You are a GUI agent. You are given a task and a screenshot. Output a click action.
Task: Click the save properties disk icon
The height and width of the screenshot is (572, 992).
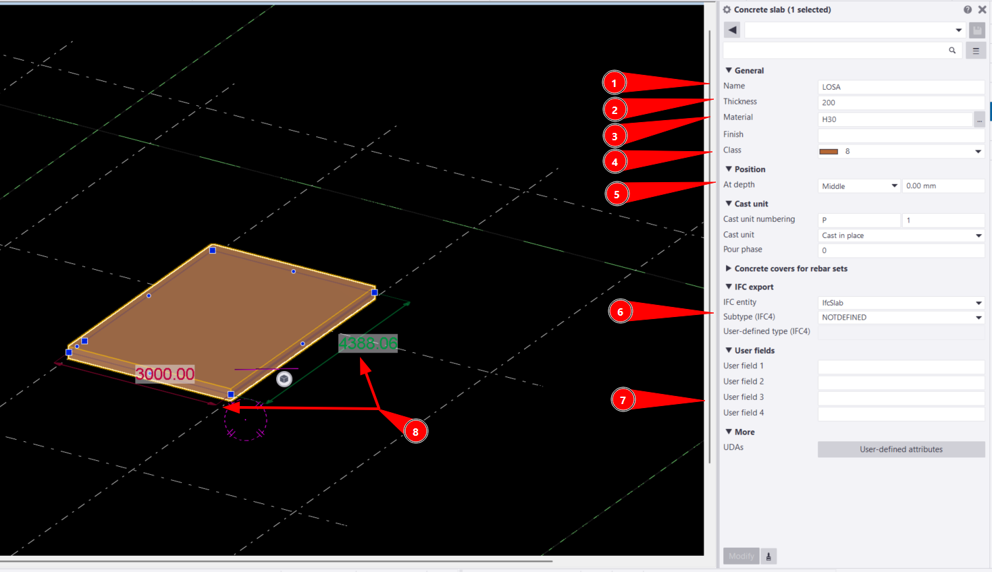click(x=976, y=30)
